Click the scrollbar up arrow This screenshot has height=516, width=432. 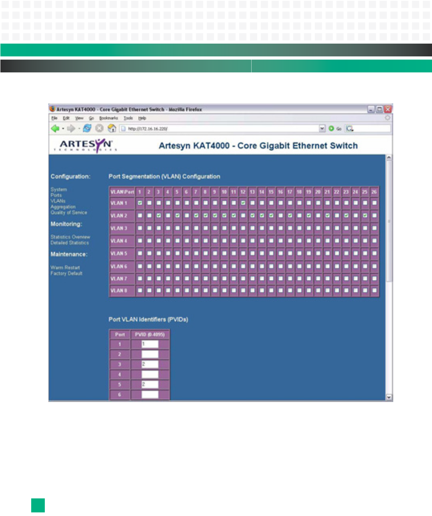(389, 158)
